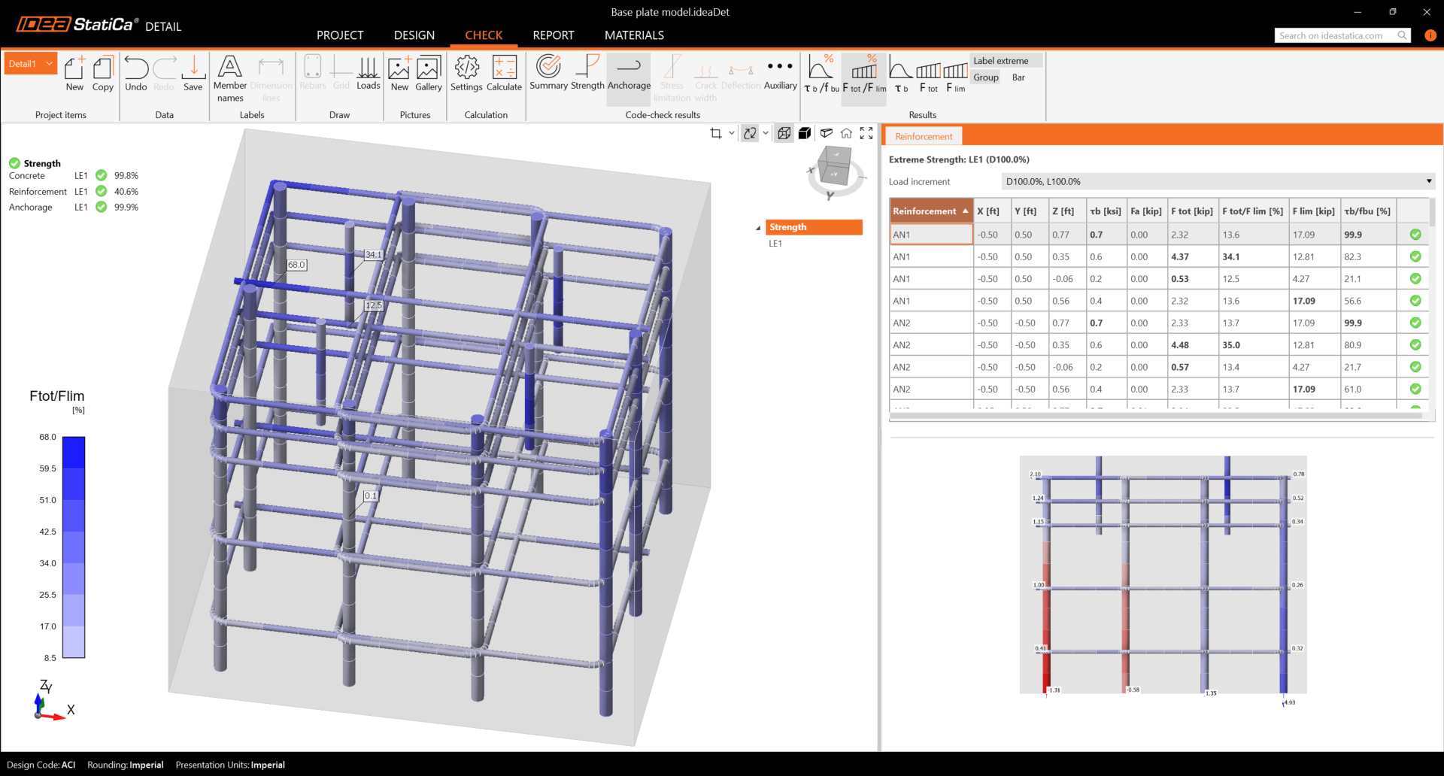Toggle the Label extreme option
This screenshot has width=1444, height=776.
coord(1000,61)
